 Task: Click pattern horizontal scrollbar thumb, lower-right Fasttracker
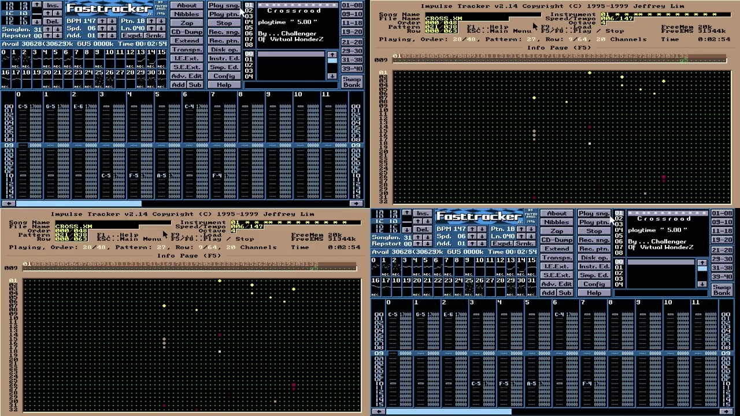pyautogui.click(x=448, y=411)
